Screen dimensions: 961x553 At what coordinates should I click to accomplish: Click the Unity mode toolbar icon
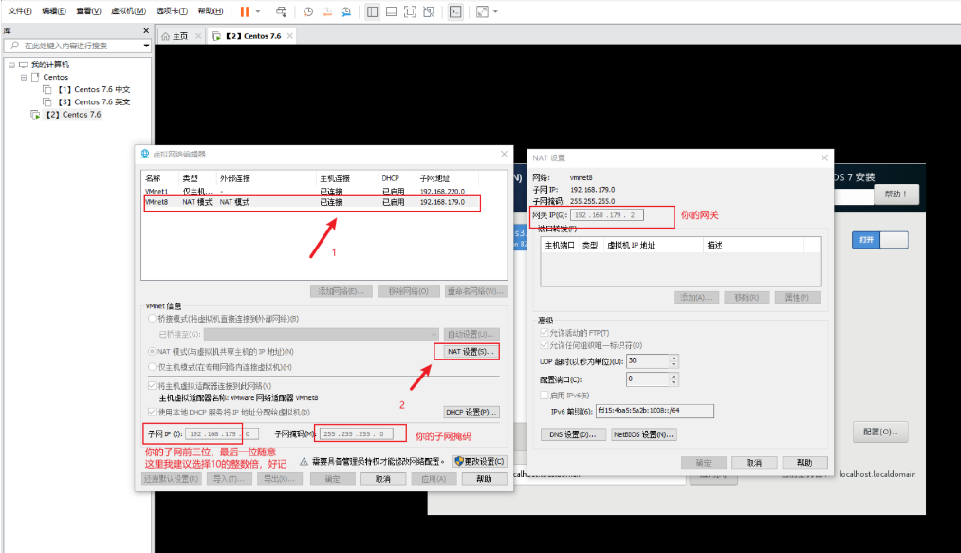click(x=429, y=11)
